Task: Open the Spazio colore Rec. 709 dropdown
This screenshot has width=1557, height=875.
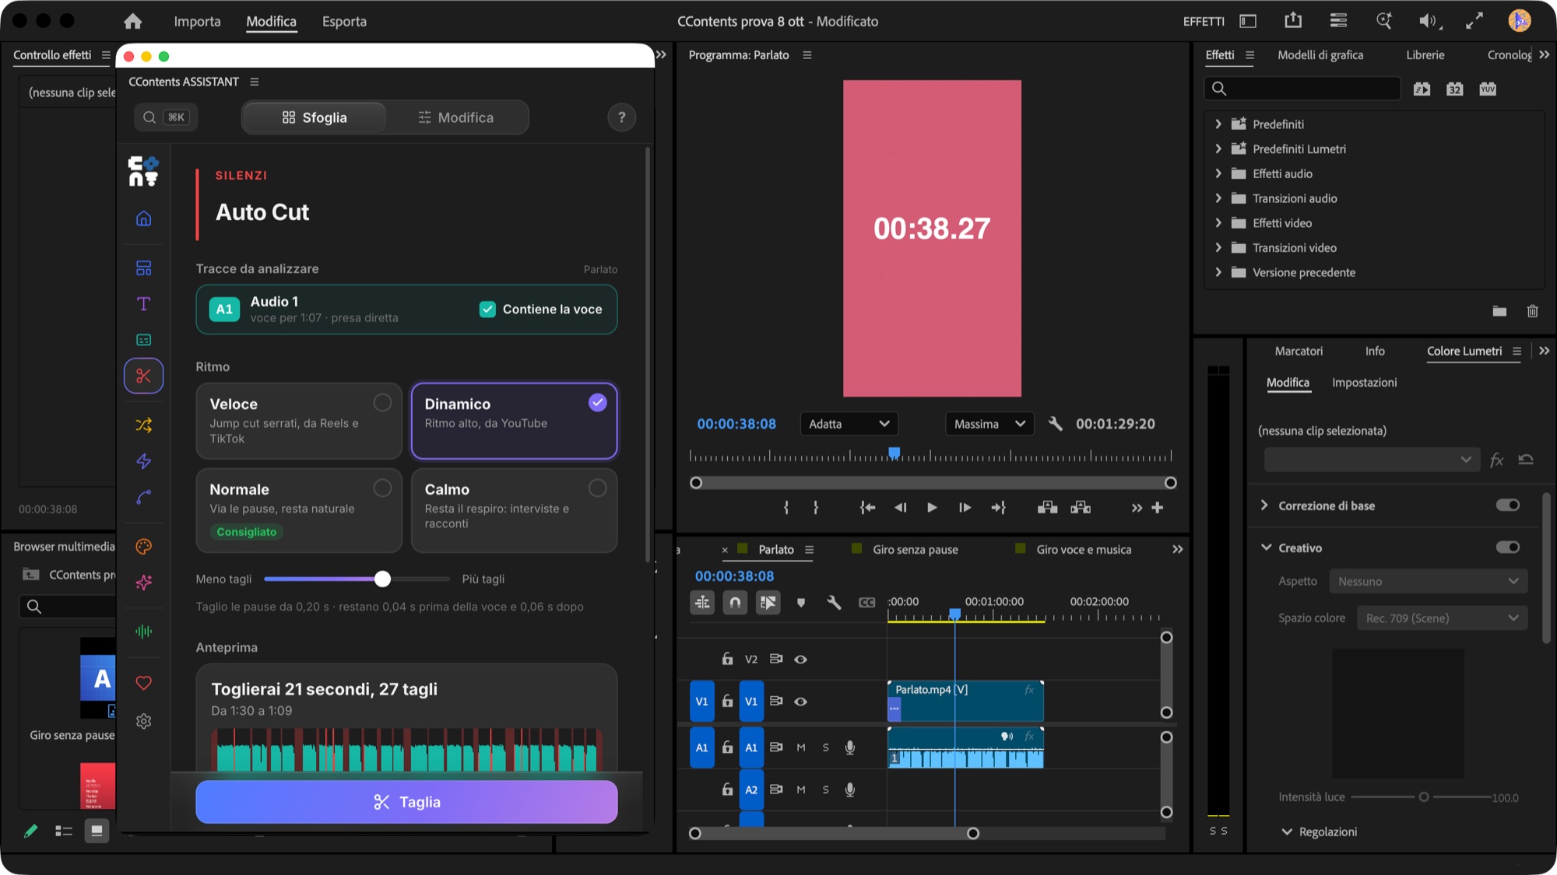Action: 1442,618
